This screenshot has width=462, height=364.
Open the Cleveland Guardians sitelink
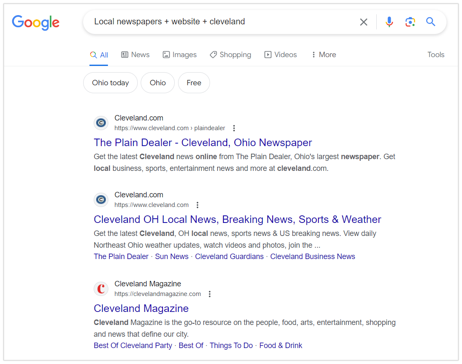(229, 257)
